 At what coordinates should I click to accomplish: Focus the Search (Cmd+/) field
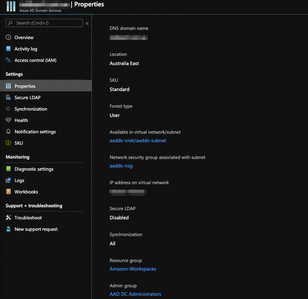tap(44, 23)
